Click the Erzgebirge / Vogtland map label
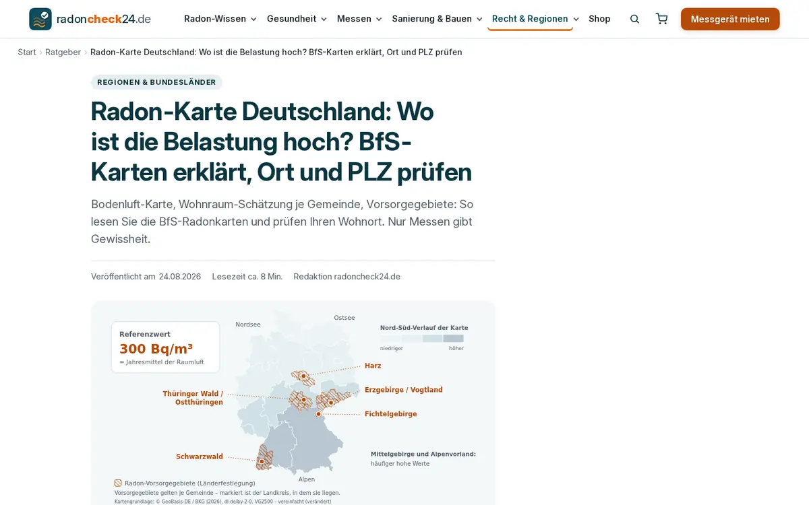809x505 pixels. coord(404,390)
